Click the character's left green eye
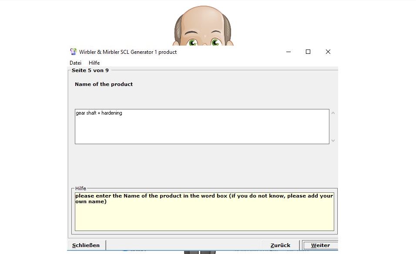This screenshot has height=254, width=416. pyautogui.click(x=193, y=42)
